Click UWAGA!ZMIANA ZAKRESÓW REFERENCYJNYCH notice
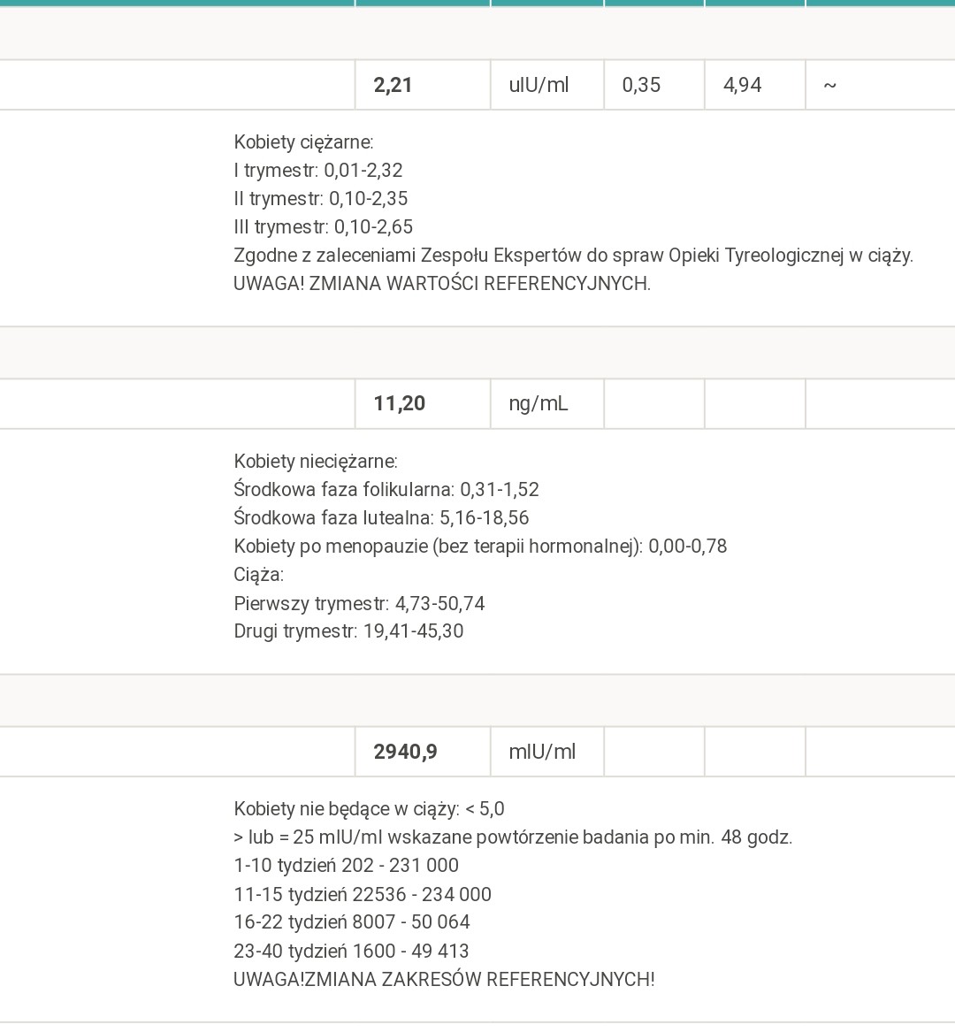Image resolution: width=955 pixels, height=1032 pixels. tap(444, 980)
